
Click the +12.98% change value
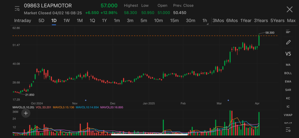(x=109, y=13)
